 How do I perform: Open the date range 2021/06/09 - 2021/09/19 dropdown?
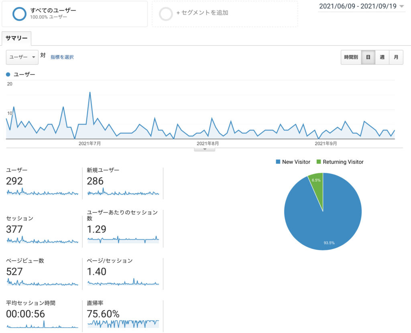[362, 6]
